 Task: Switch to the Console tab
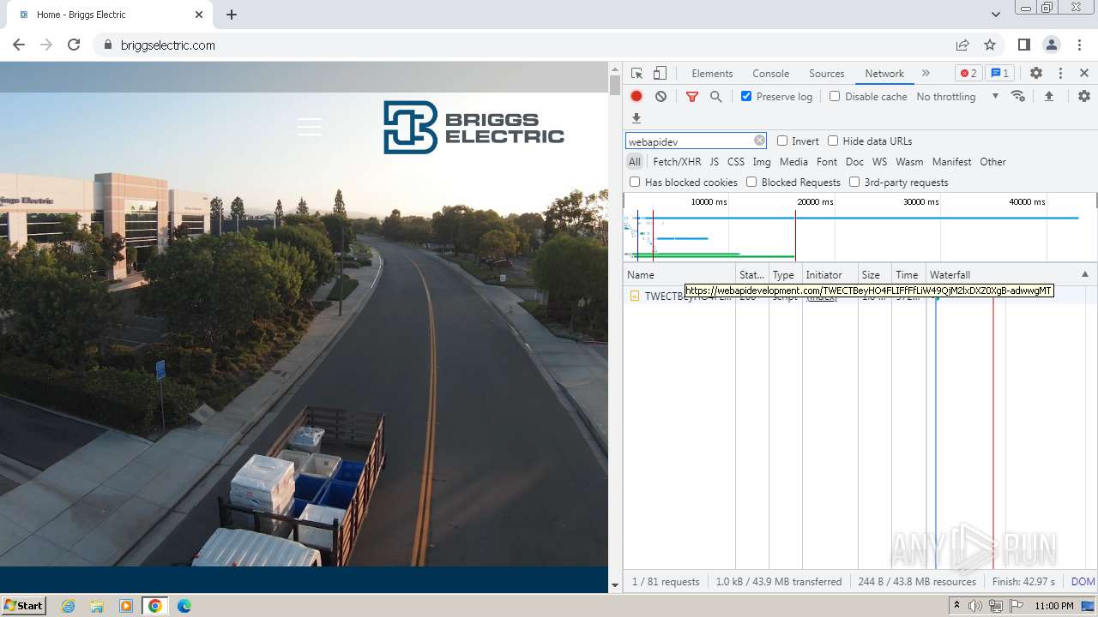770,74
